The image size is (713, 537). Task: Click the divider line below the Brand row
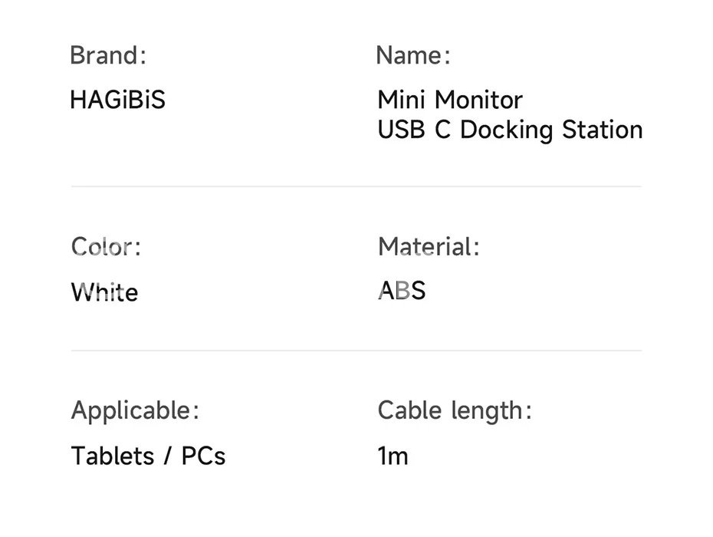(356, 186)
